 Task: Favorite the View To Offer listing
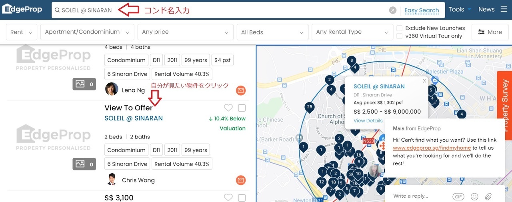point(228,108)
